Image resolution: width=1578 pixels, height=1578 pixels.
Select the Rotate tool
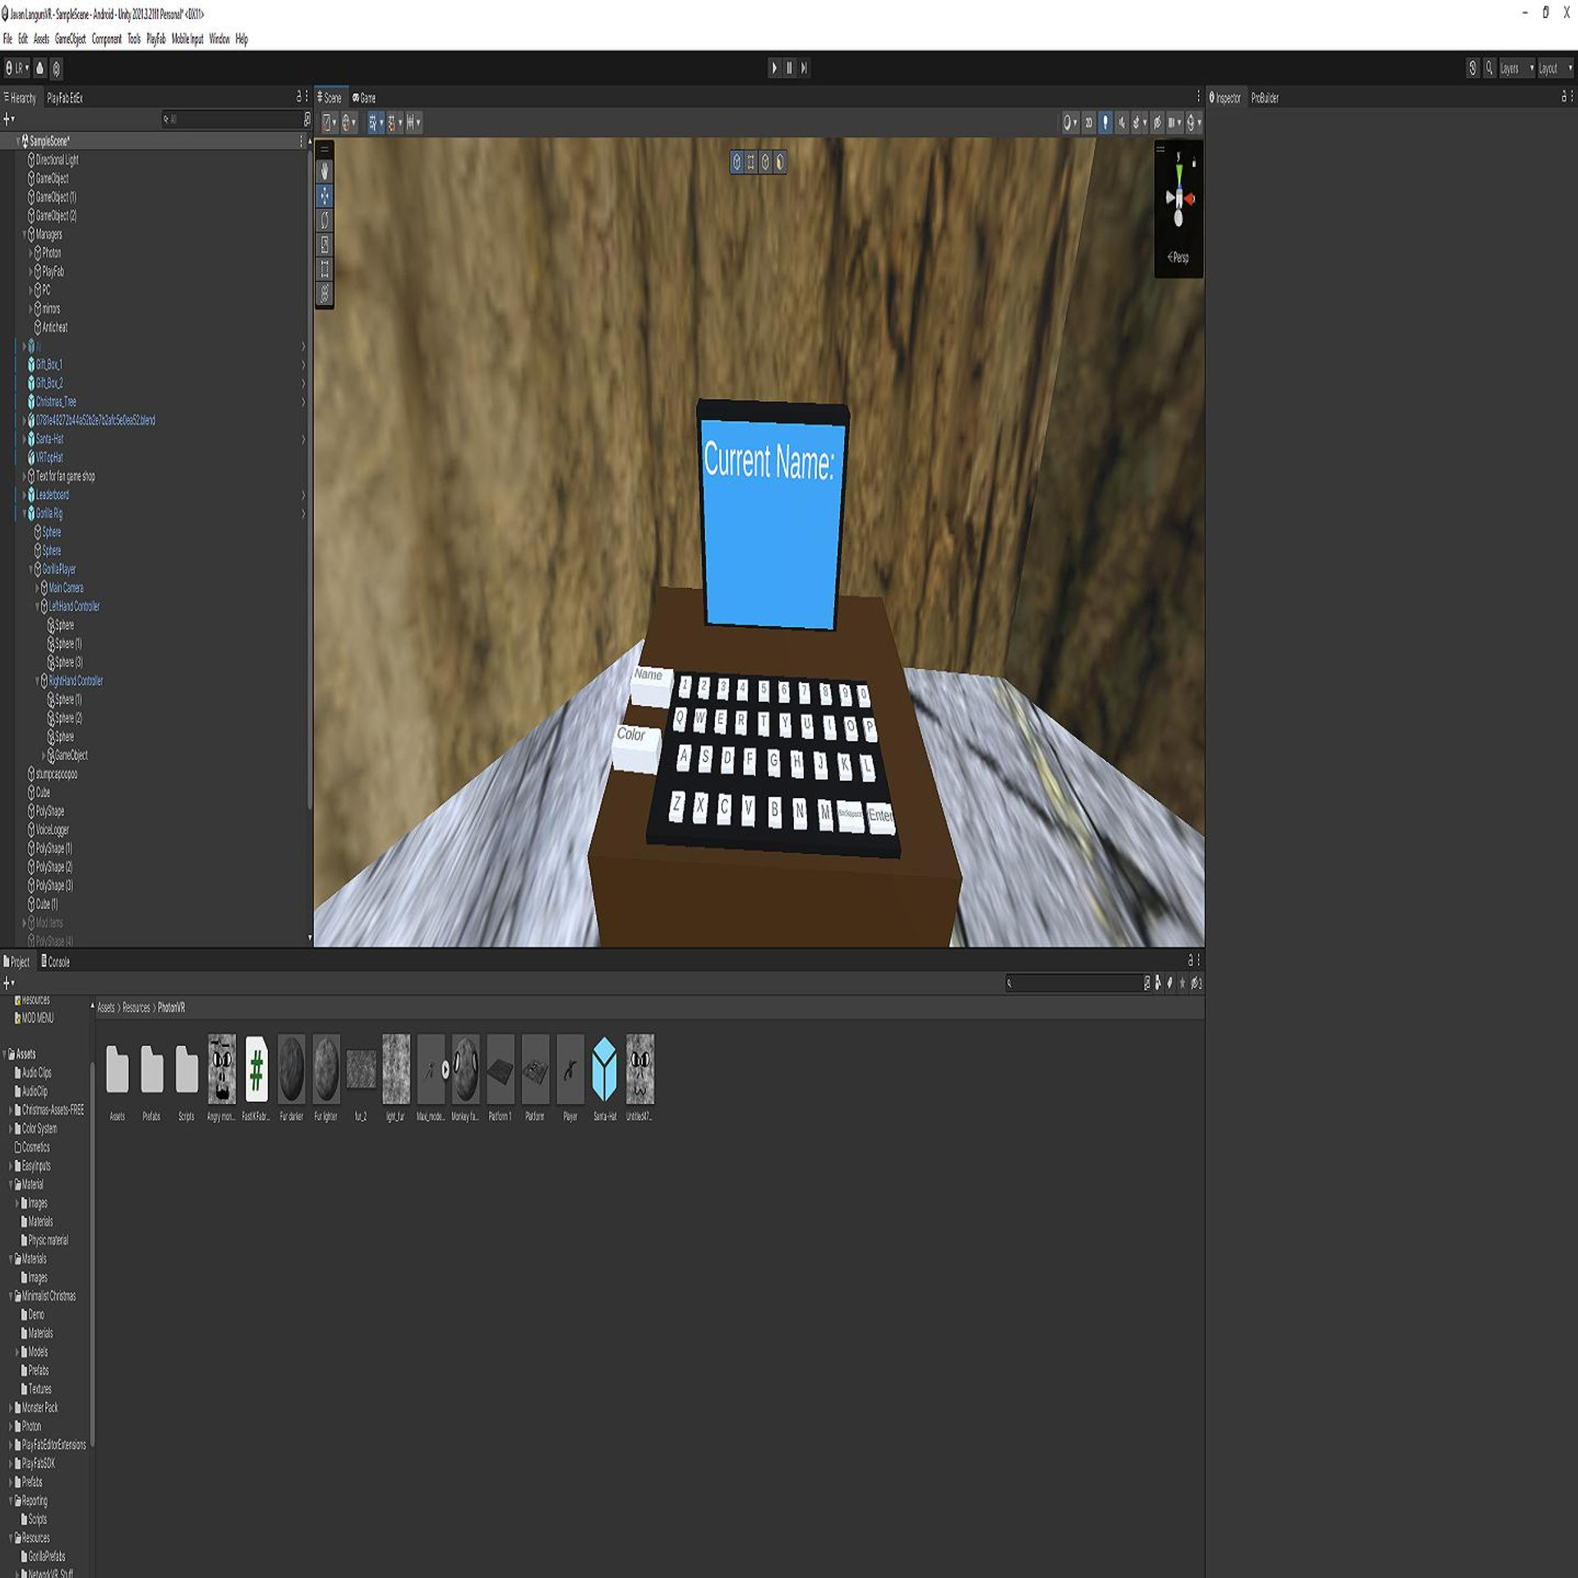point(325,219)
